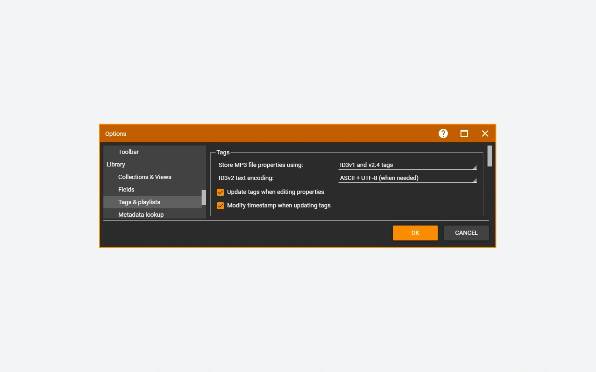Open the help question mark icon
The image size is (596, 372).
443,133
